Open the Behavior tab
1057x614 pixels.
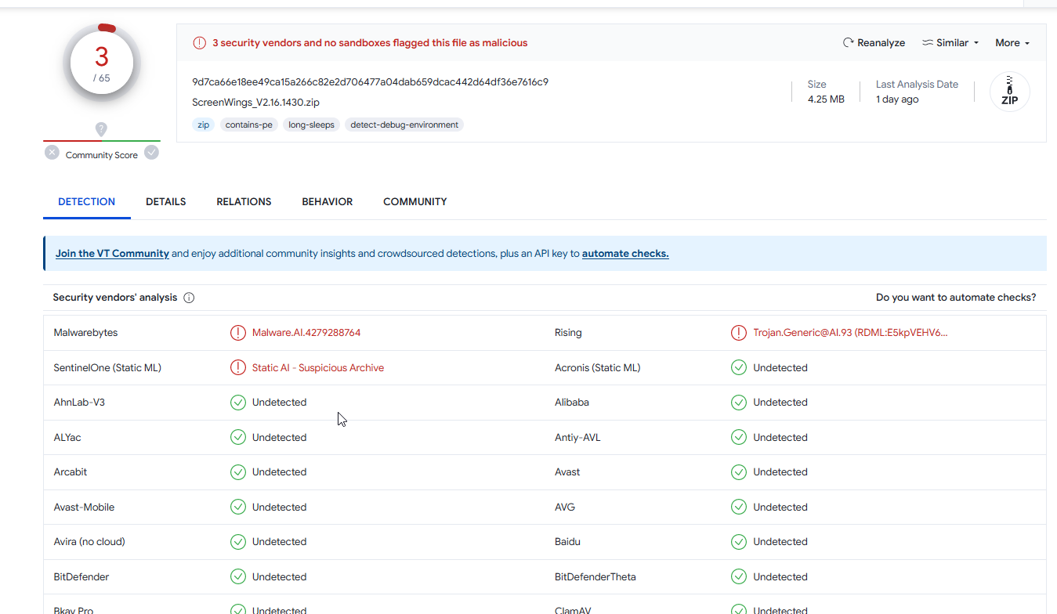pos(327,202)
